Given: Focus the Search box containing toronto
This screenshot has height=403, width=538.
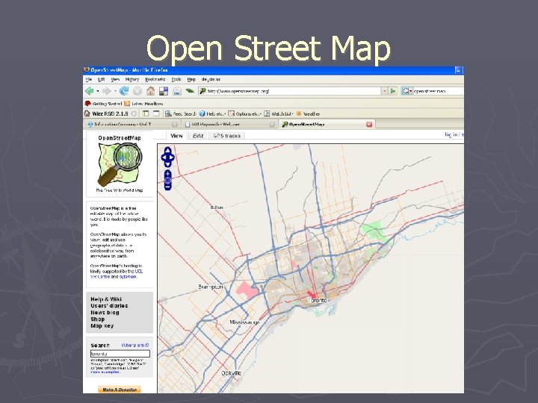Looking at the screenshot, I should click(x=120, y=354).
